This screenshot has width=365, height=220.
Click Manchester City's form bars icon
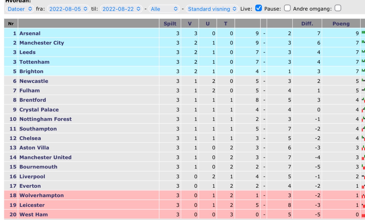coord(363,42)
